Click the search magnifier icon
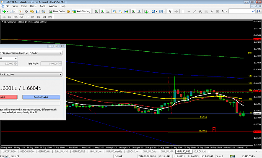 pos(253,11)
